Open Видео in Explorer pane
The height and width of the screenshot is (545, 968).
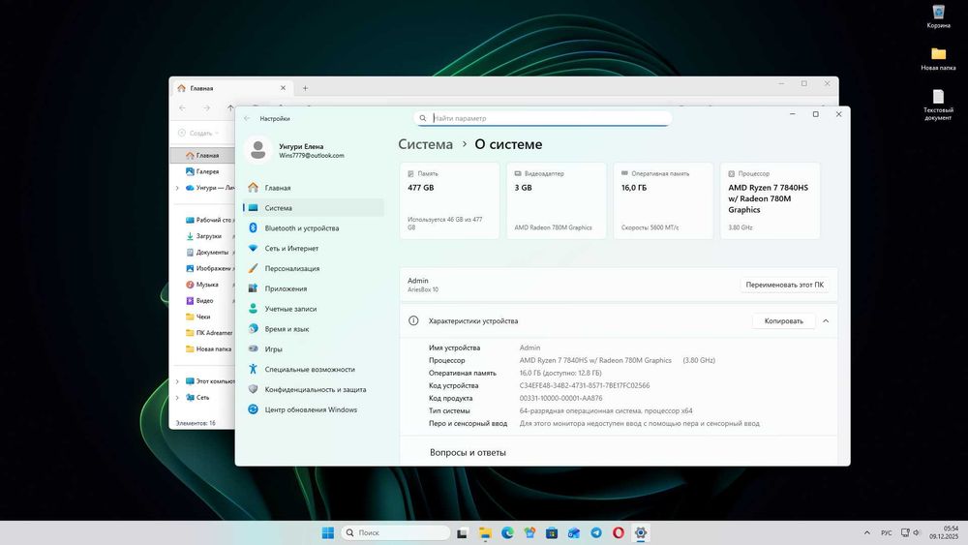tap(209, 301)
